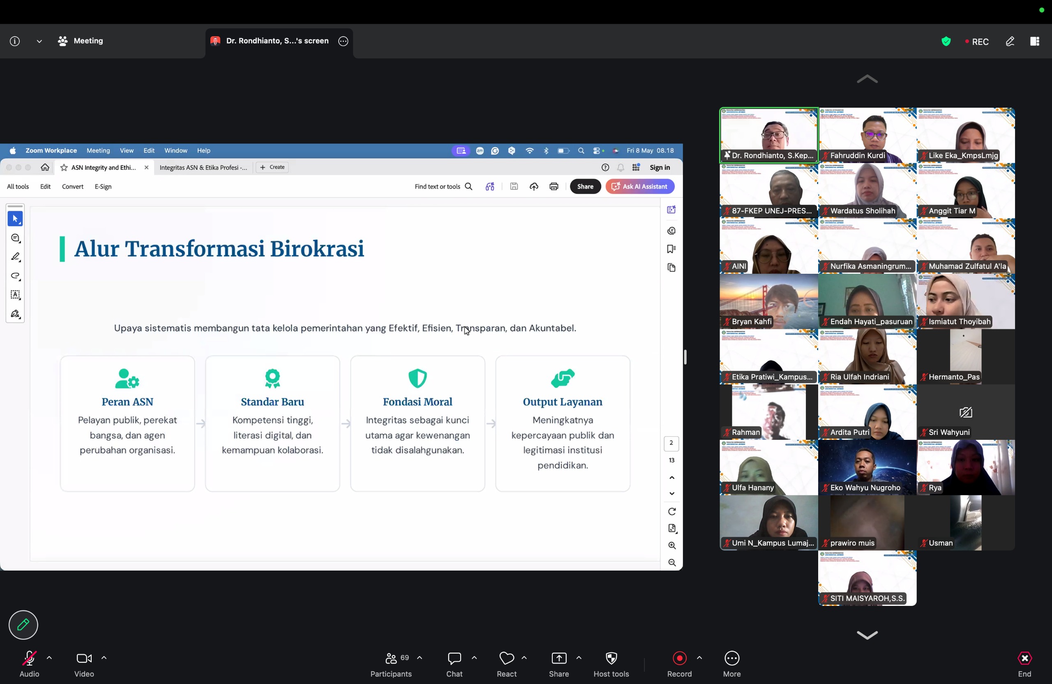This screenshot has width=1052, height=684.
Task: Unmute the Audio microphone
Action: coord(29,664)
